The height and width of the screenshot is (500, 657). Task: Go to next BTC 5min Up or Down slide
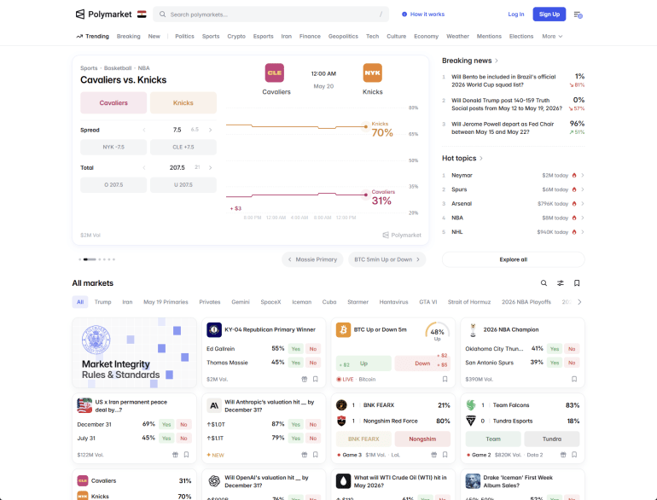coord(387,259)
